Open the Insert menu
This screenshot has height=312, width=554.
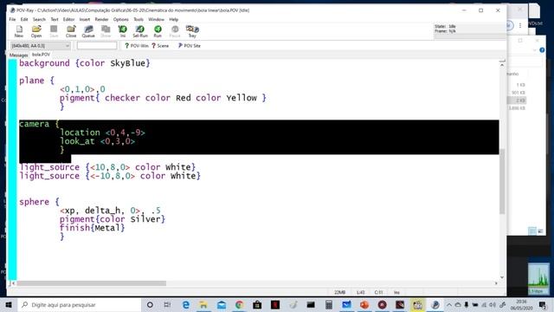coord(85,19)
